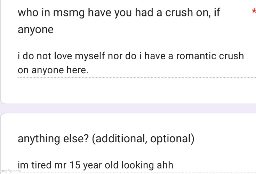Viewport: 256px width, 174px height.
Task: Place cursor at '15' in second answer
Action: [x=75, y=165]
